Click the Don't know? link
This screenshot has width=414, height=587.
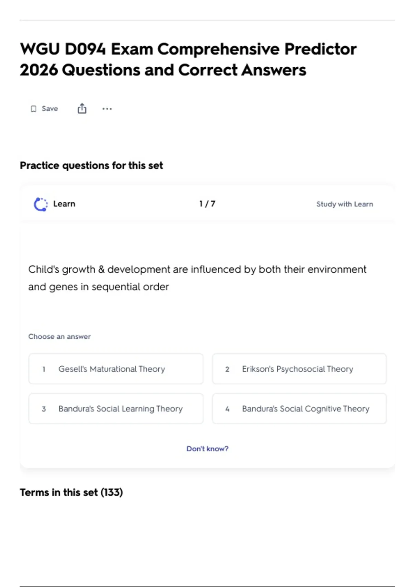pos(207,449)
